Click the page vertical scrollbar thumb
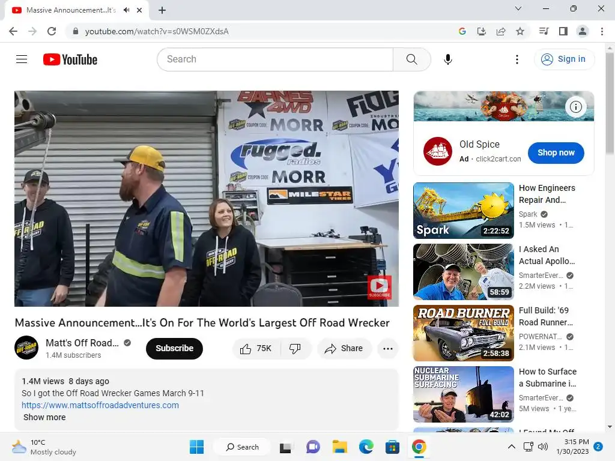The height and width of the screenshot is (461, 615). click(610, 103)
